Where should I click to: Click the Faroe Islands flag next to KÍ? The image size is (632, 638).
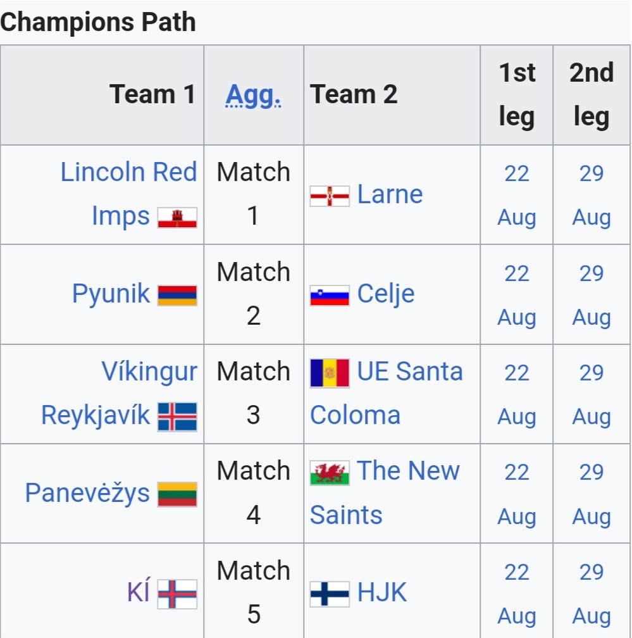[177, 594]
